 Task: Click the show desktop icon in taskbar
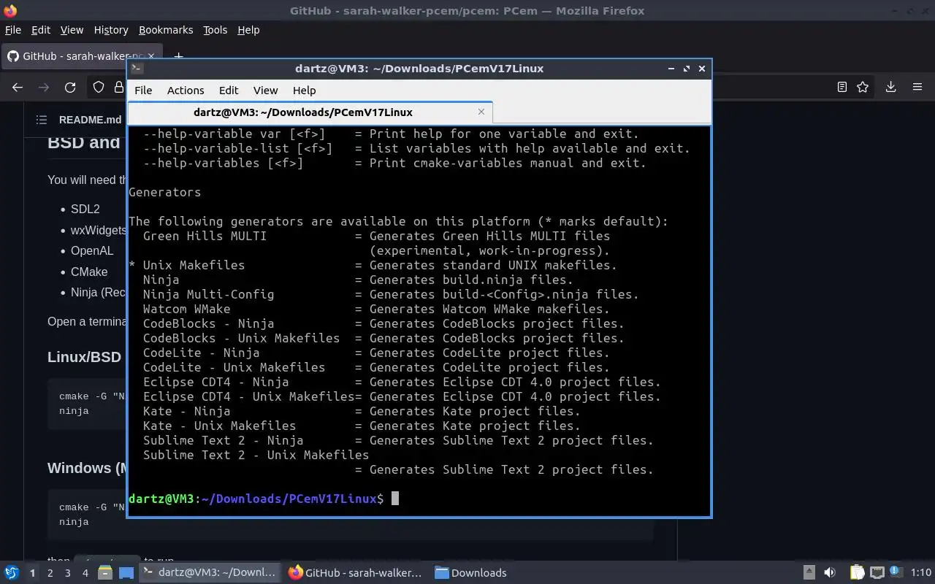(126, 573)
